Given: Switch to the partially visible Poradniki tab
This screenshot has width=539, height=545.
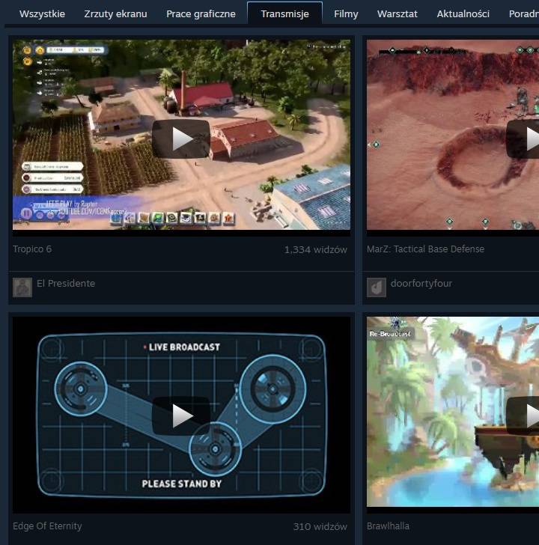Looking at the screenshot, I should point(523,13).
